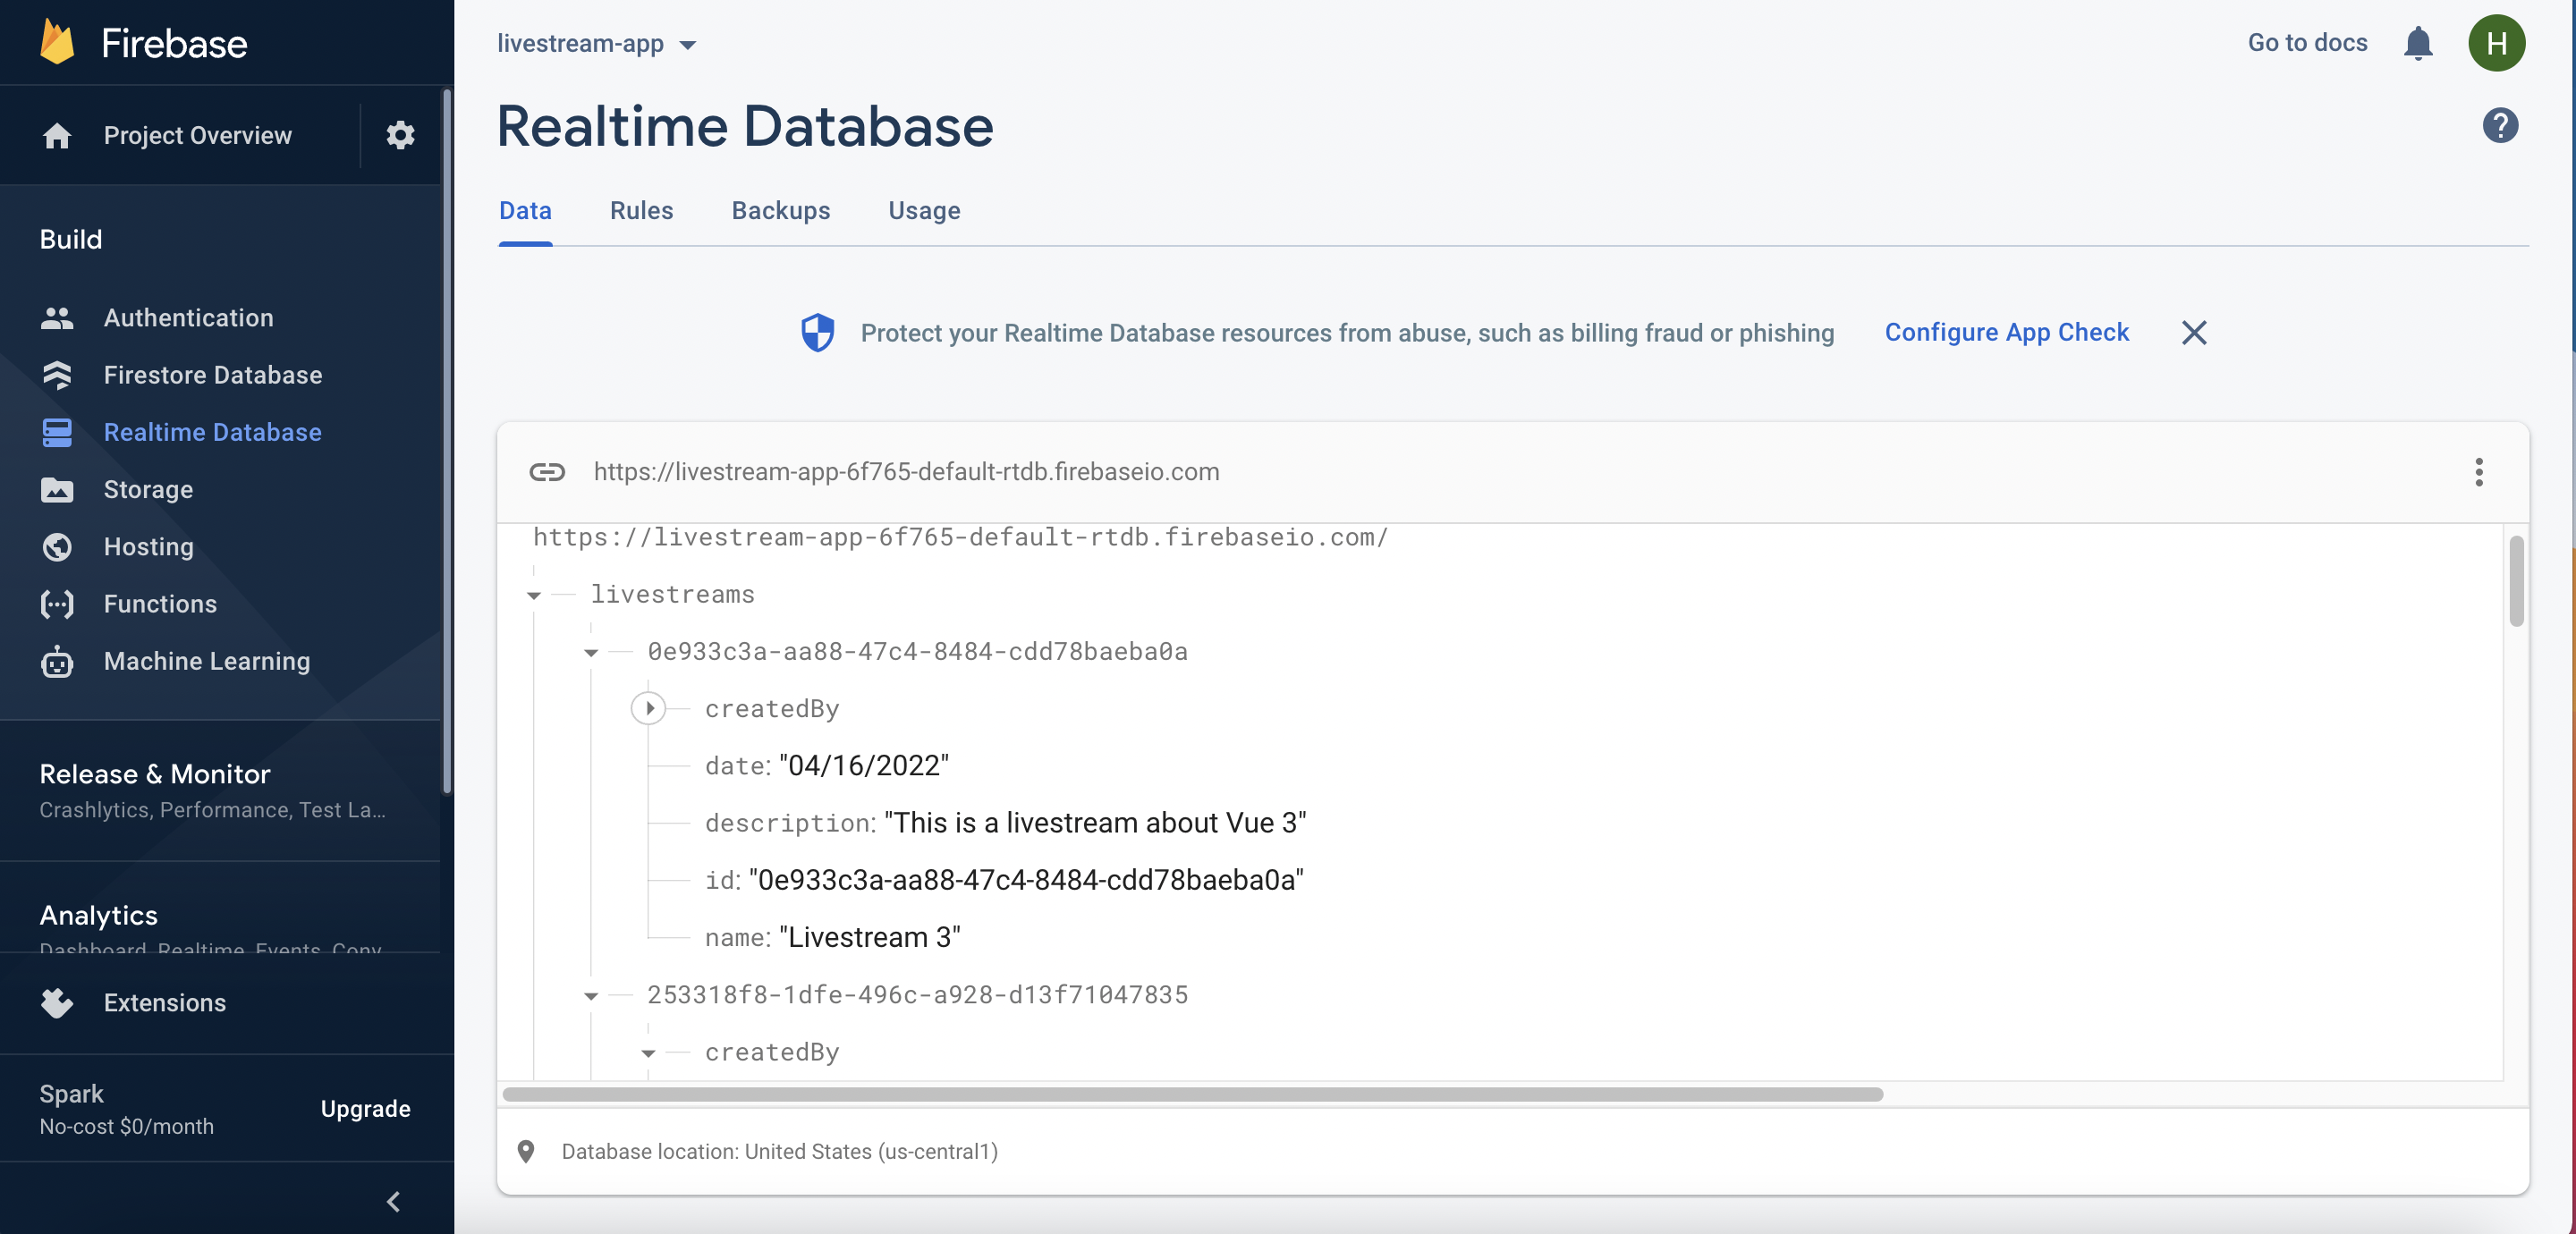Viewport: 2576px width, 1234px height.
Task: Switch to the Backups tab
Action: [780, 211]
